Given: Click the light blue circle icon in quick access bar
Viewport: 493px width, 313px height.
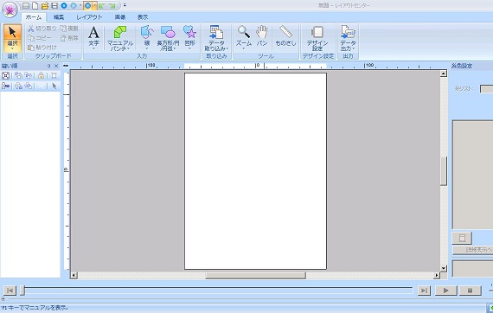Looking at the screenshot, I should tap(74, 6).
